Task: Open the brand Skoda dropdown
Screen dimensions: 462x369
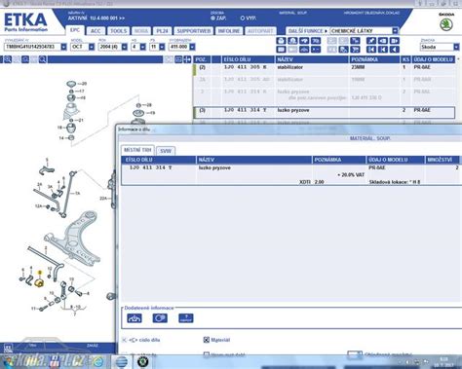Action: pos(456,47)
